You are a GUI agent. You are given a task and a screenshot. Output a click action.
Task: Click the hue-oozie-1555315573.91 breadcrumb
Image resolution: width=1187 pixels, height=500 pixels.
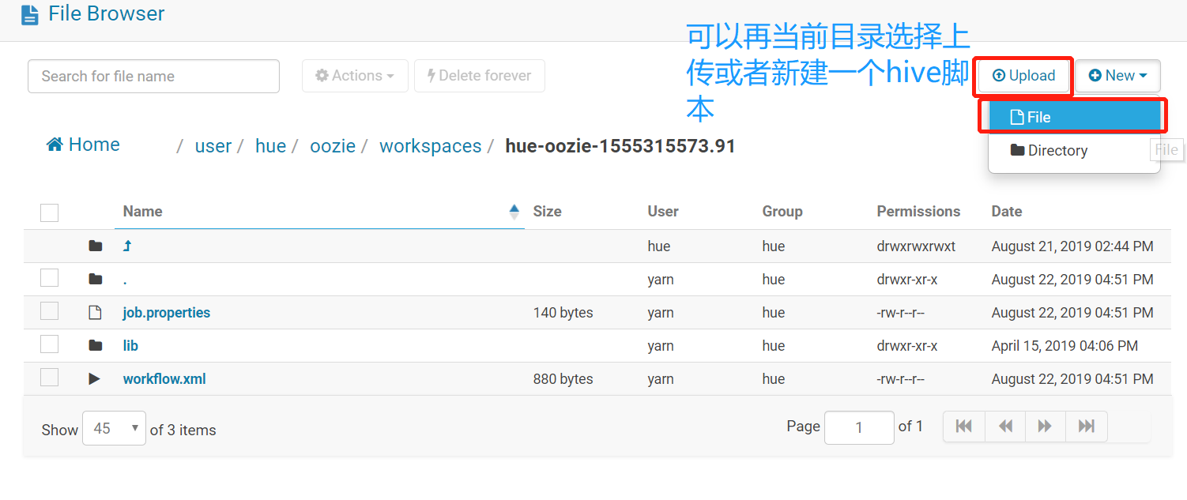click(620, 146)
